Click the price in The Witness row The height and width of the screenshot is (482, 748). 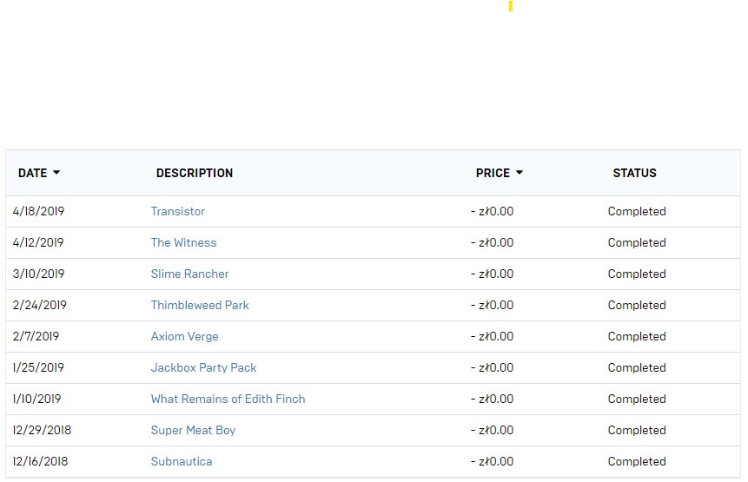493,242
